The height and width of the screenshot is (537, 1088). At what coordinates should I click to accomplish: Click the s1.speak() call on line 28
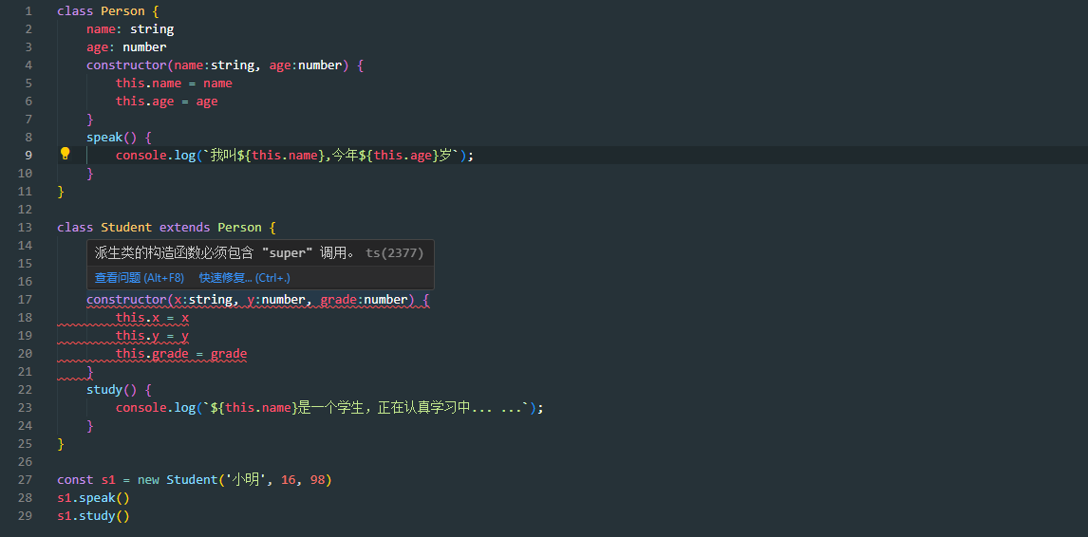tap(93, 497)
